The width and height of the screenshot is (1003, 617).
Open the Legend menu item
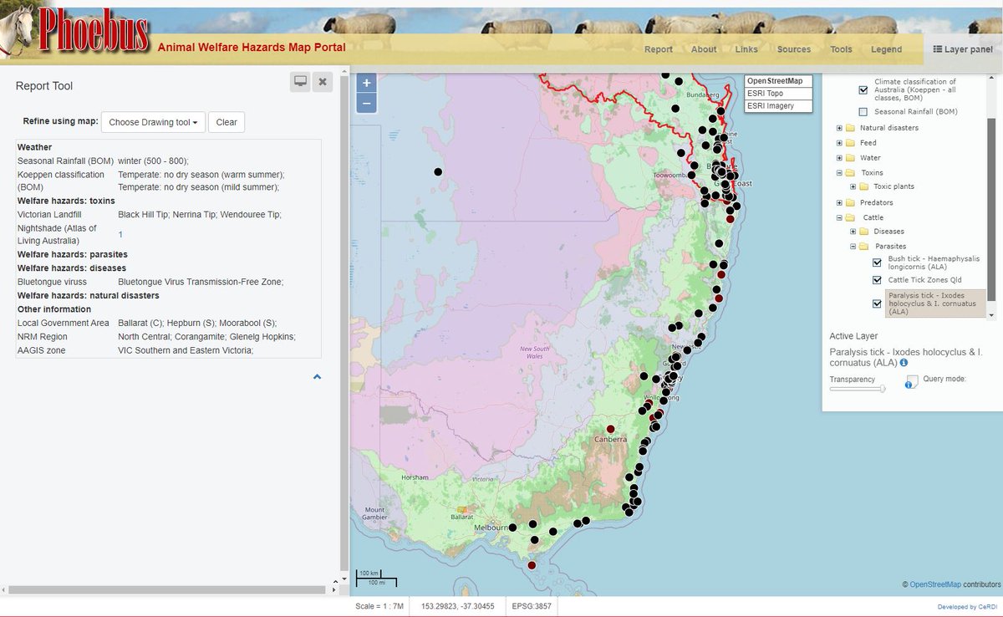tap(886, 49)
